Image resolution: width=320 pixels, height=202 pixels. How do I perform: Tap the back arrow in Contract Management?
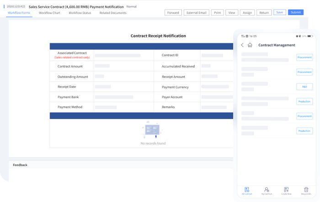pos(242,45)
